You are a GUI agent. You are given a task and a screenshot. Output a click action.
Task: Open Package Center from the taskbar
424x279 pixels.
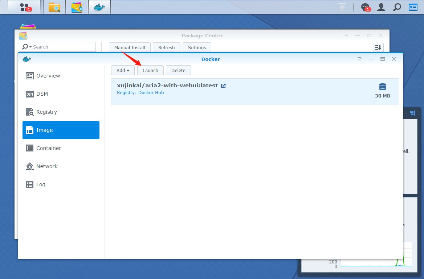(77, 7)
